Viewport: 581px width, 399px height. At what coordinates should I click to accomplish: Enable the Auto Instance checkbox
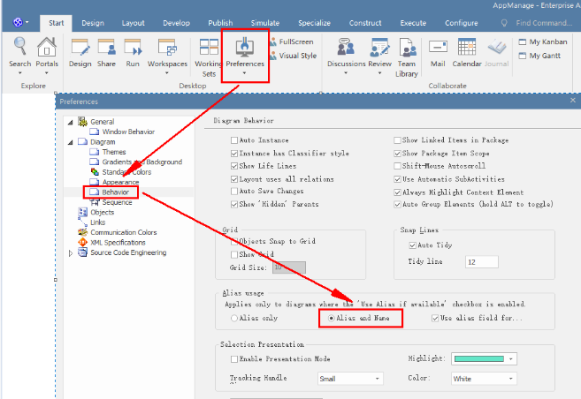(x=234, y=140)
